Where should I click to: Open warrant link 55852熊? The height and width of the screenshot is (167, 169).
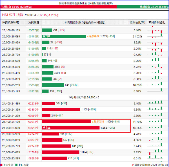[x=34, y=85]
